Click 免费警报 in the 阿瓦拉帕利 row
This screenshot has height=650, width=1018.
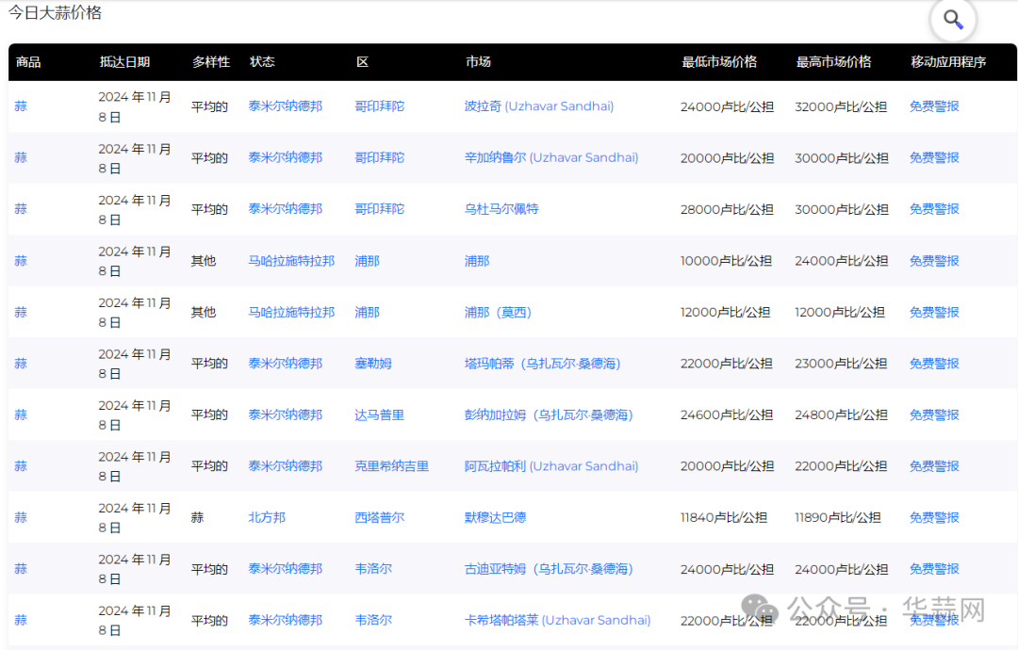pyautogui.click(x=933, y=465)
